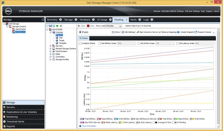Open the help icon next to Summary

tap(60, 20)
